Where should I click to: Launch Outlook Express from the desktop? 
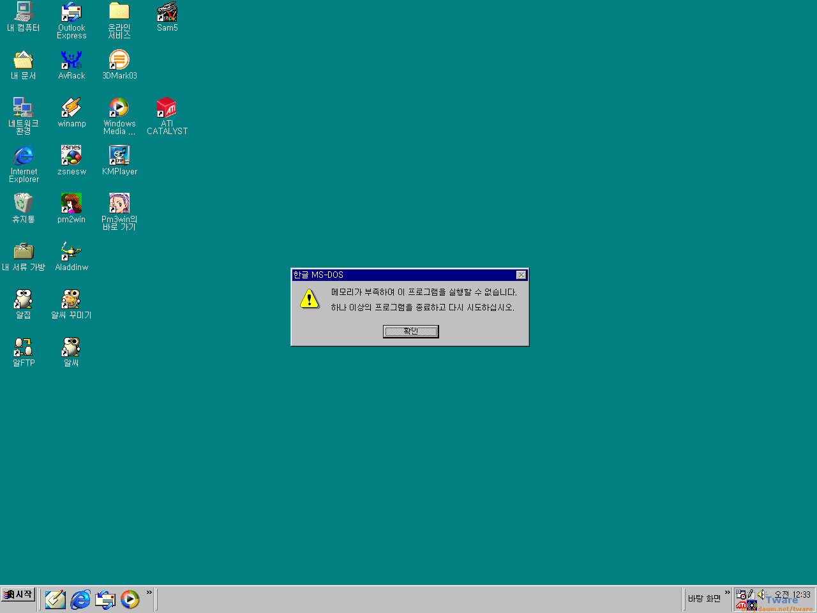(x=71, y=20)
